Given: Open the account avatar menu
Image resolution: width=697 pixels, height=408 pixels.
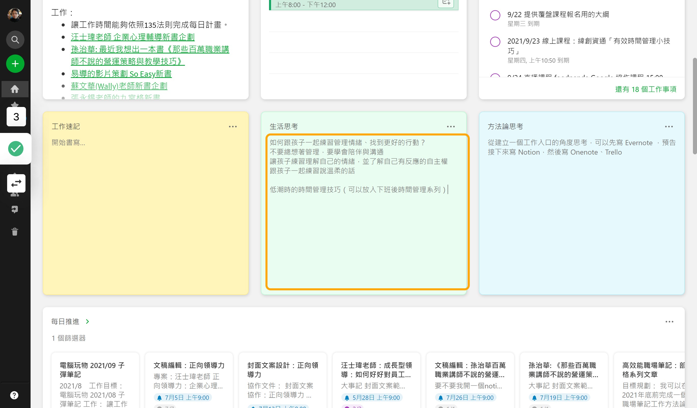Looking at the screenshot, I should [x=15, y=15].
